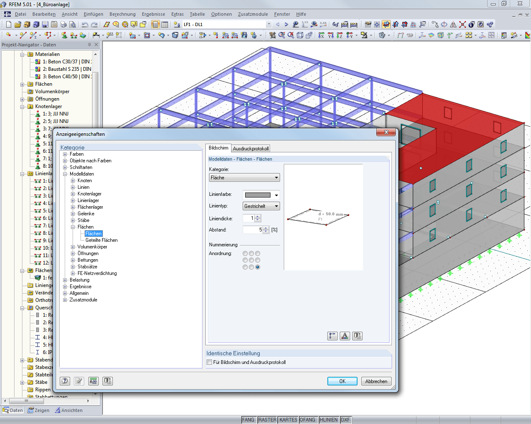Viewport: 531px width, 424px height.
Task: Enable Für Bildschirm und Ausdruckprotokoll checkbox
Action: (x=209, y=362)
